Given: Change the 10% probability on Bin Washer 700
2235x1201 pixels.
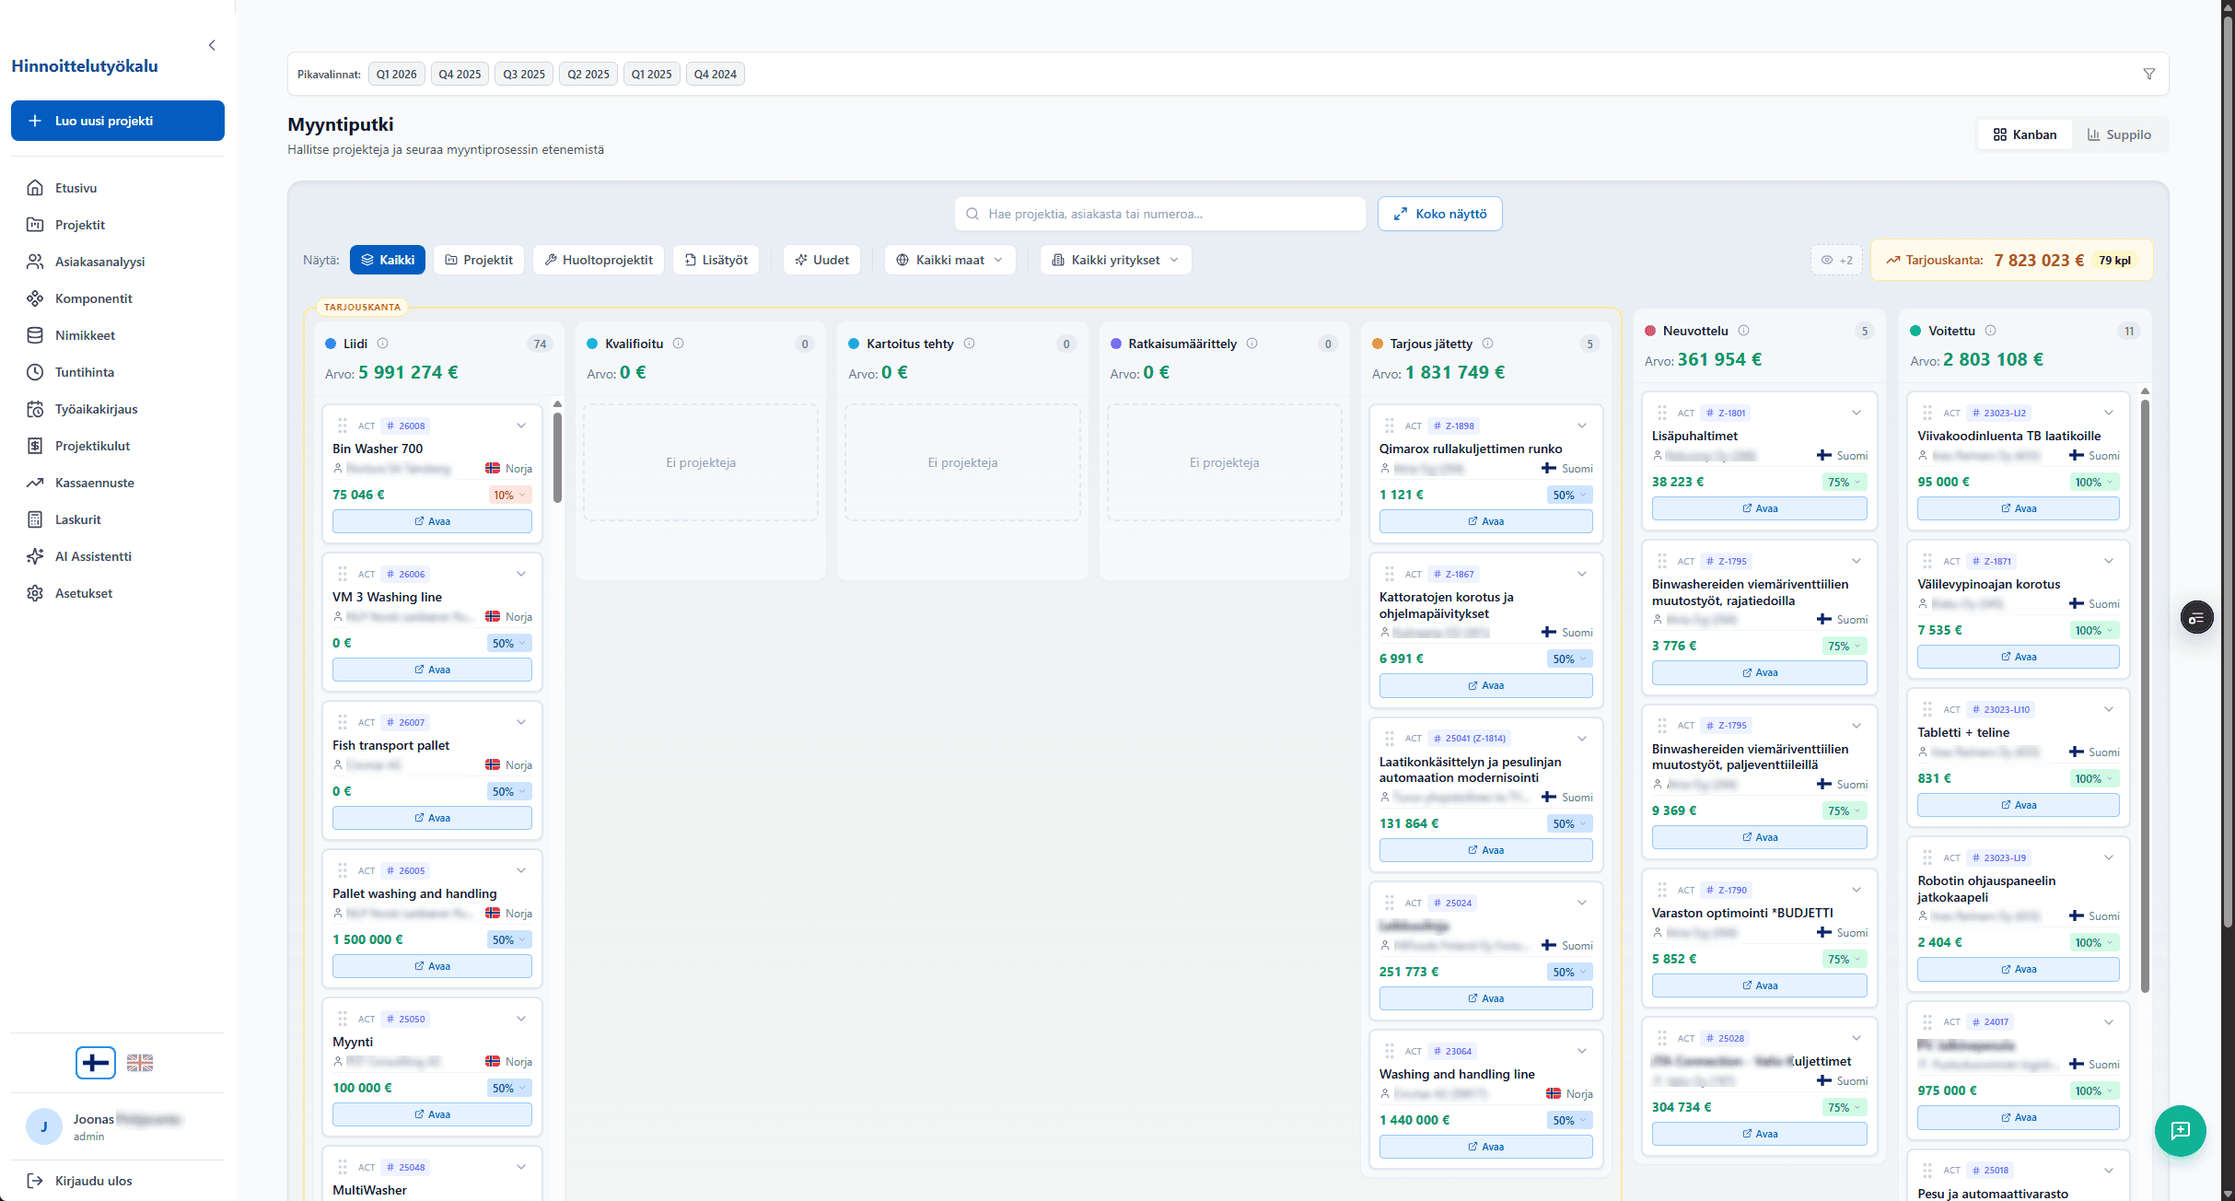Looking at the screenshot, I should tap(509, 495).
